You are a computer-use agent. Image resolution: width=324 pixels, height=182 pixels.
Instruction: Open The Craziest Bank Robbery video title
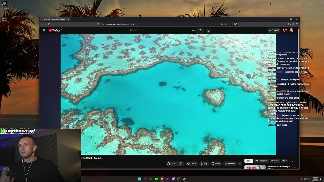point(278,167)
